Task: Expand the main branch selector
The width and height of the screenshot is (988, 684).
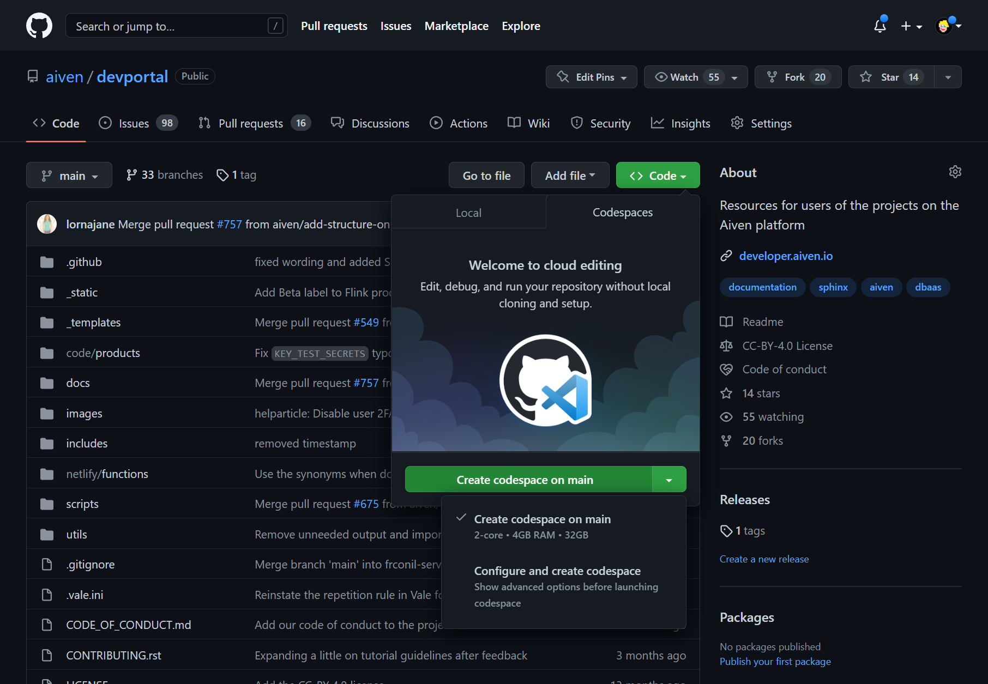Action: tap(69, 175)
